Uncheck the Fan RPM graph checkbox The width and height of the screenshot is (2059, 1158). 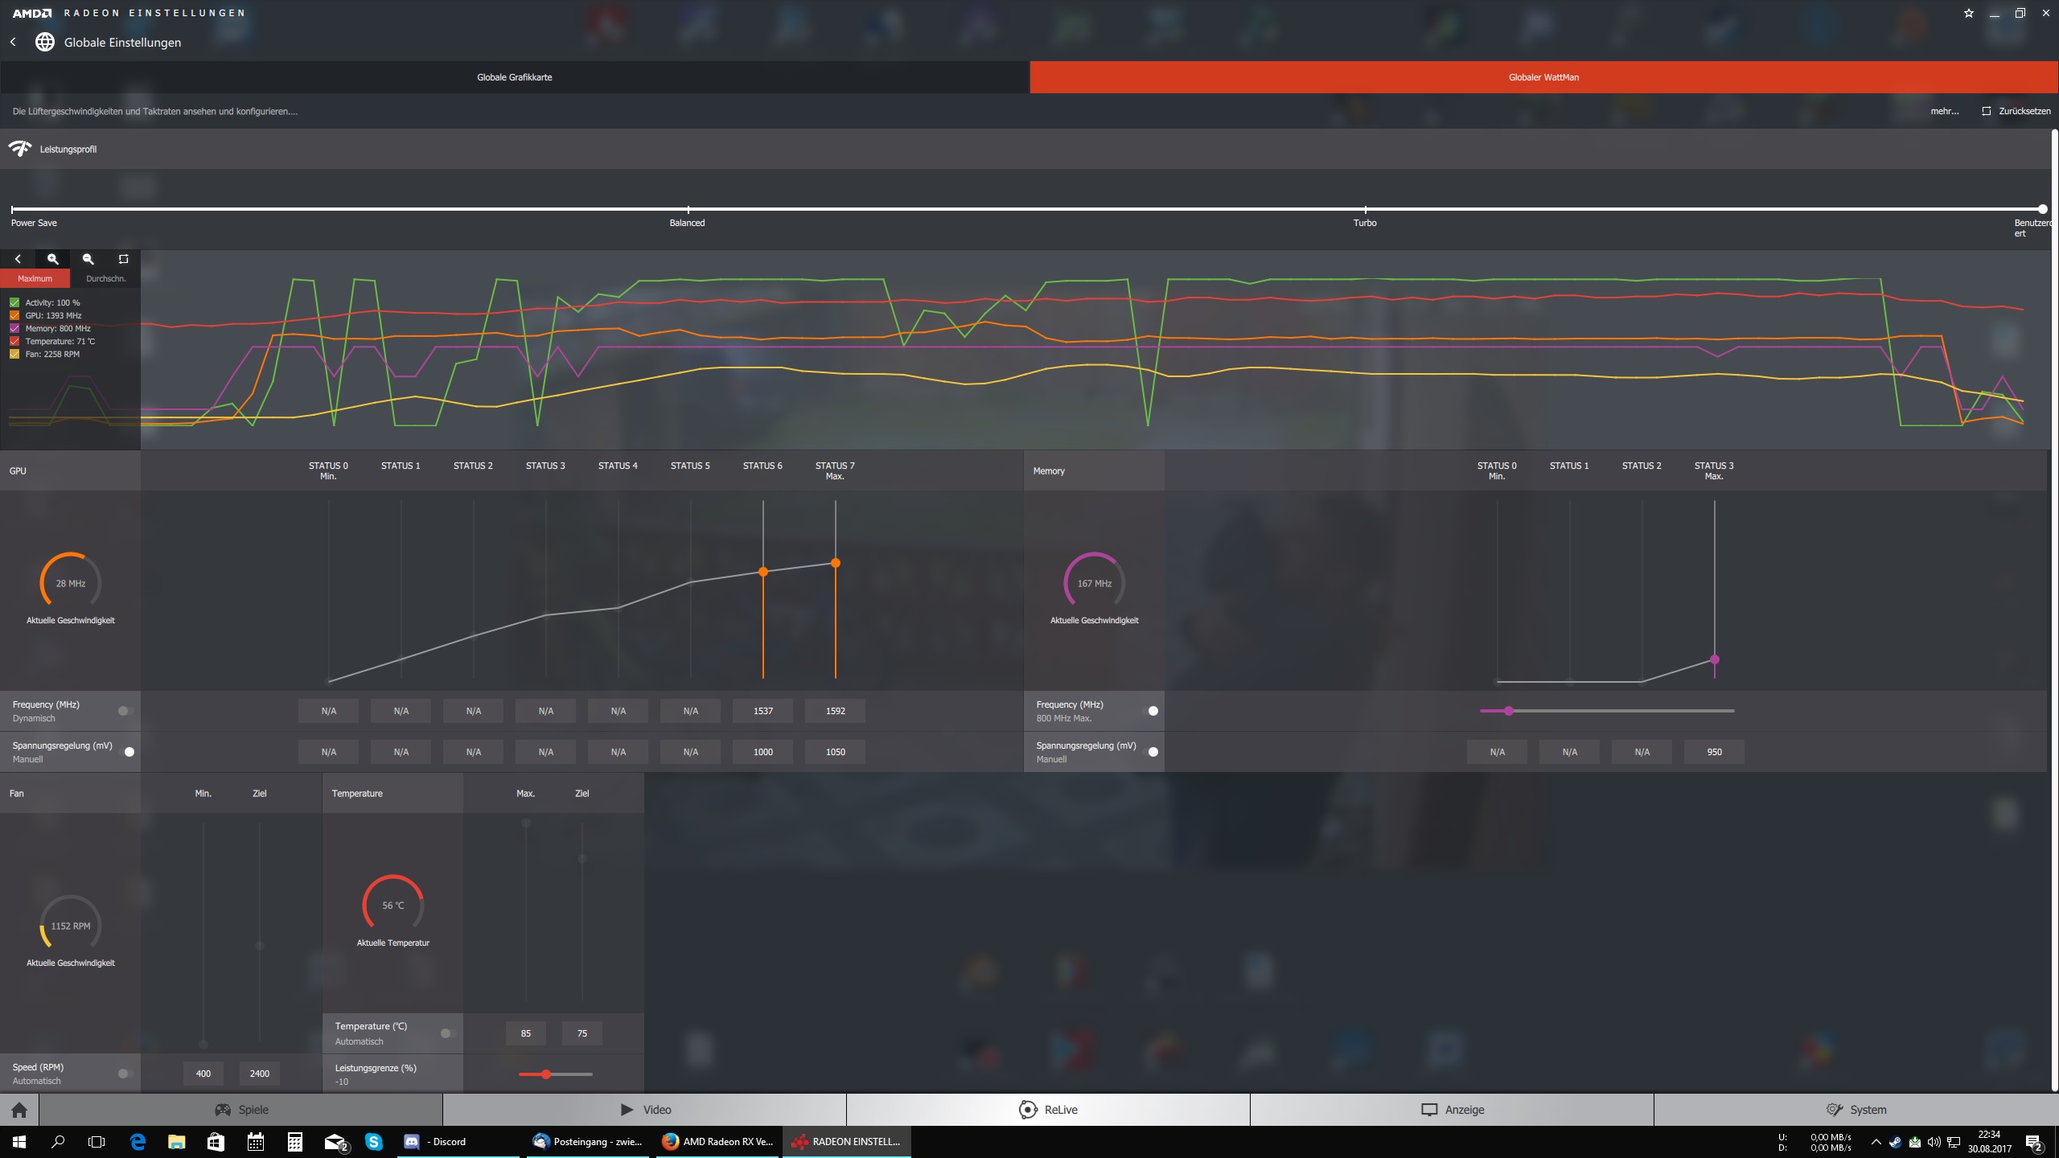[x=14, y=355]
